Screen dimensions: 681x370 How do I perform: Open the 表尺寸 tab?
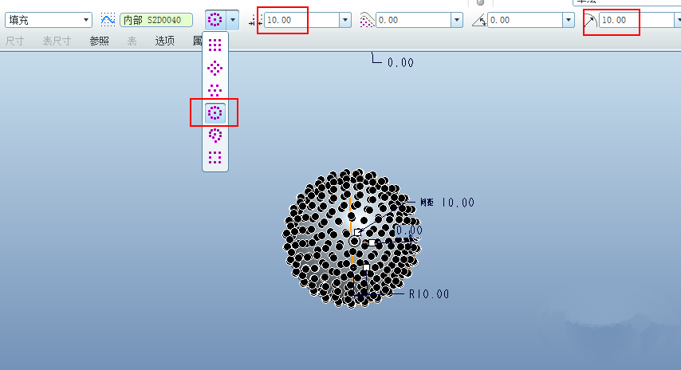[x=57, y=41]
